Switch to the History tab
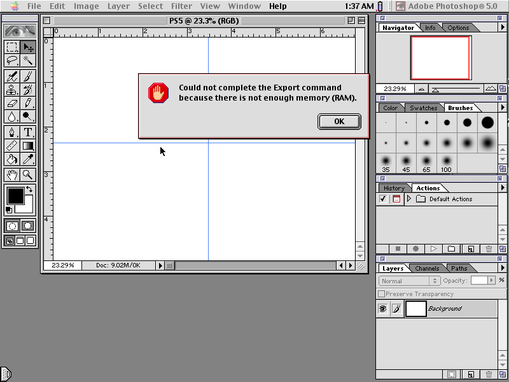Screen dimensions: 509x382 [x=394, y=188]
